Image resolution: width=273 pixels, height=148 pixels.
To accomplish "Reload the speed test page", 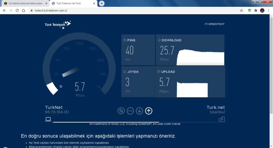I will pos(17,10).
